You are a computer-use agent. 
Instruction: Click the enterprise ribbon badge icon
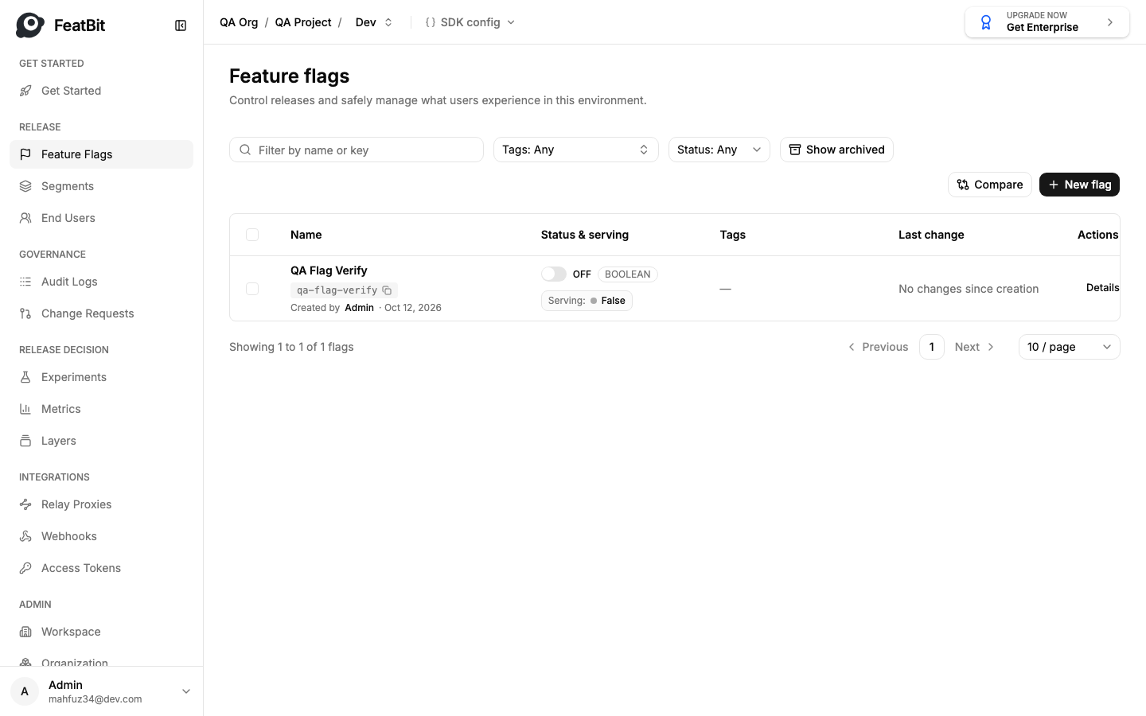(x=986, y=22)
